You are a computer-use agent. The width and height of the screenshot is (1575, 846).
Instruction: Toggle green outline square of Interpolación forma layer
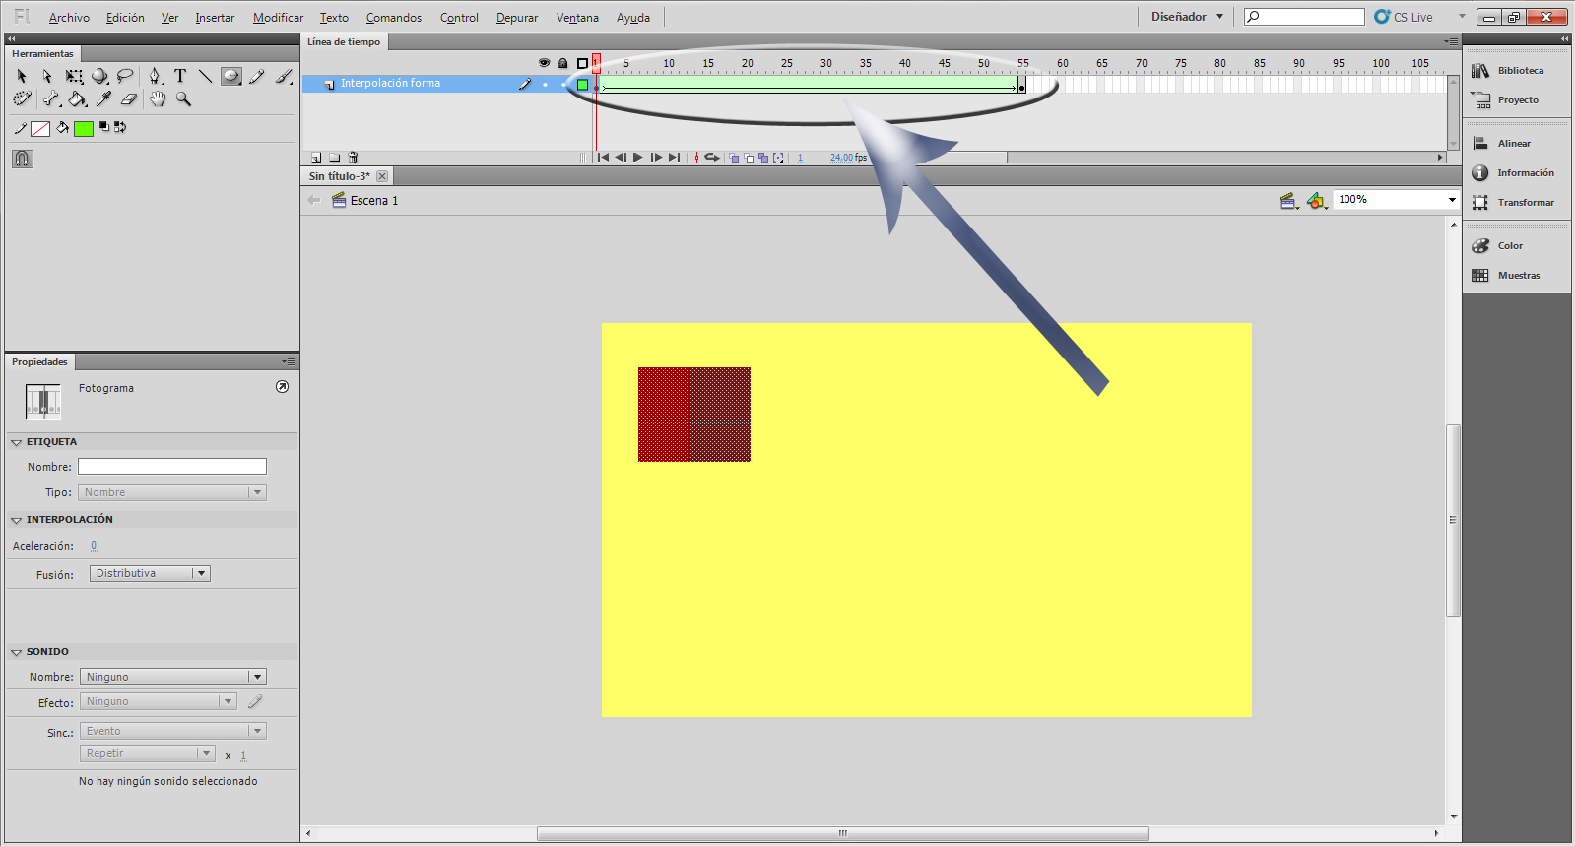tap(582, 85)
